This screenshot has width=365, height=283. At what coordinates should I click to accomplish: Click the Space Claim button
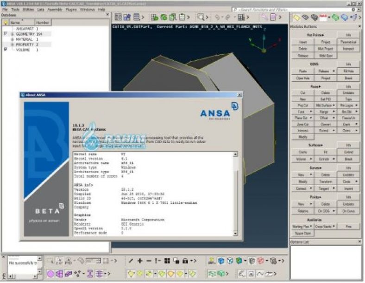tap(303, 233)
